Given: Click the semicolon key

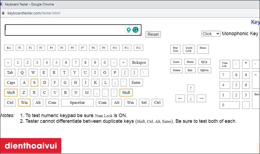Looking at the screenshot, I should (x=115, y=83).
